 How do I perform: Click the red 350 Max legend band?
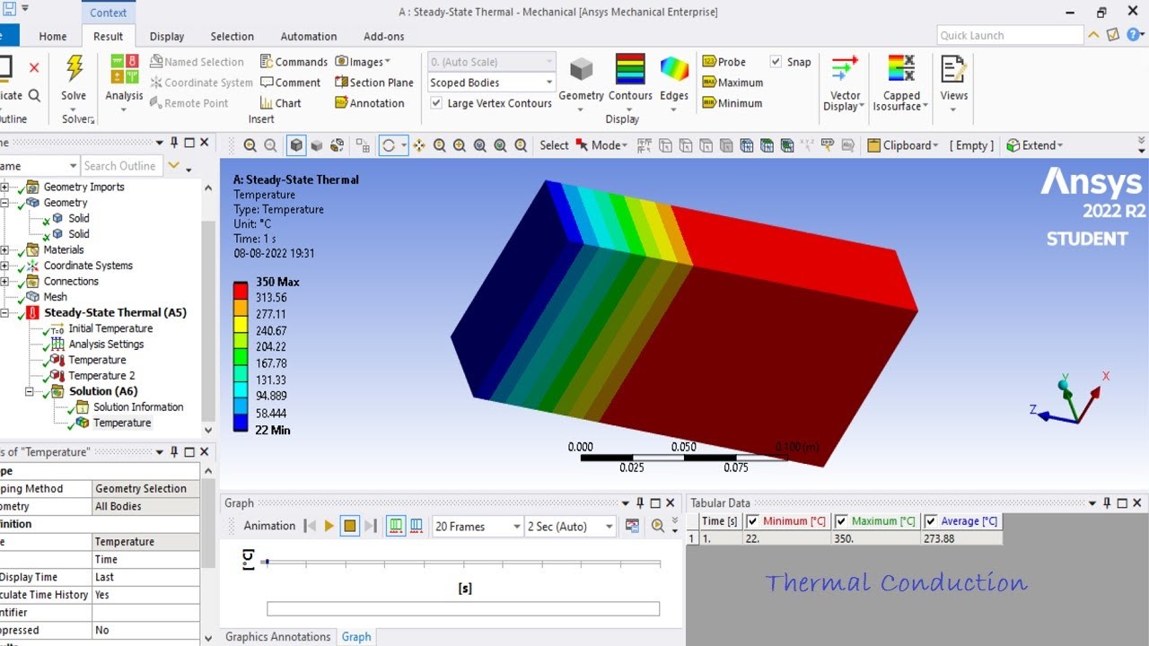point(241,290)
